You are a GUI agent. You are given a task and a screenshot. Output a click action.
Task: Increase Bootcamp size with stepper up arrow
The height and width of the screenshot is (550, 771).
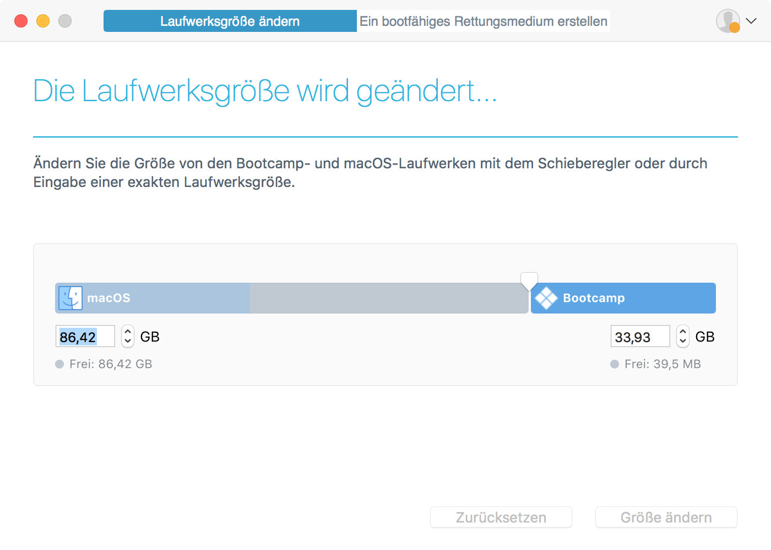pyautogui.click(x=683, y=331)
